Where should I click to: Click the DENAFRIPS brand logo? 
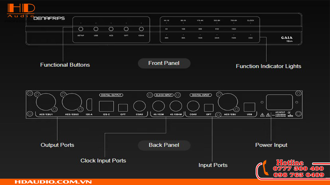click(x=49, y=18)
